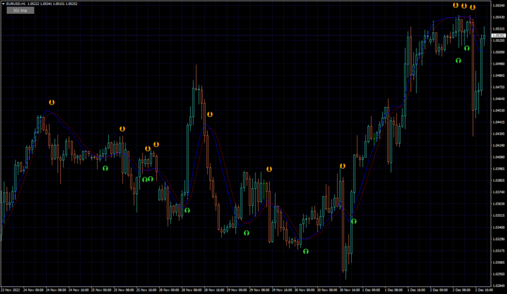Select orange sell arrow above the 30 Nov 16:00 spike

click(342, 166)
